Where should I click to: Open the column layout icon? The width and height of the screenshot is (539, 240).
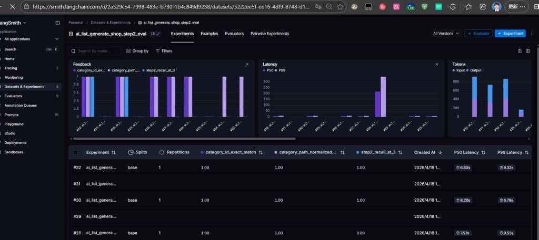click(x=528, y=51)
